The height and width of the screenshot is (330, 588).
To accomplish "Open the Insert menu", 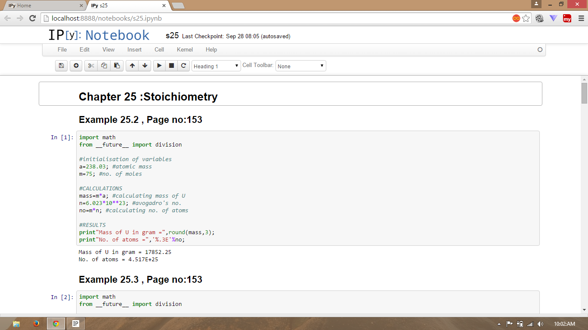I will coord(134,49).
